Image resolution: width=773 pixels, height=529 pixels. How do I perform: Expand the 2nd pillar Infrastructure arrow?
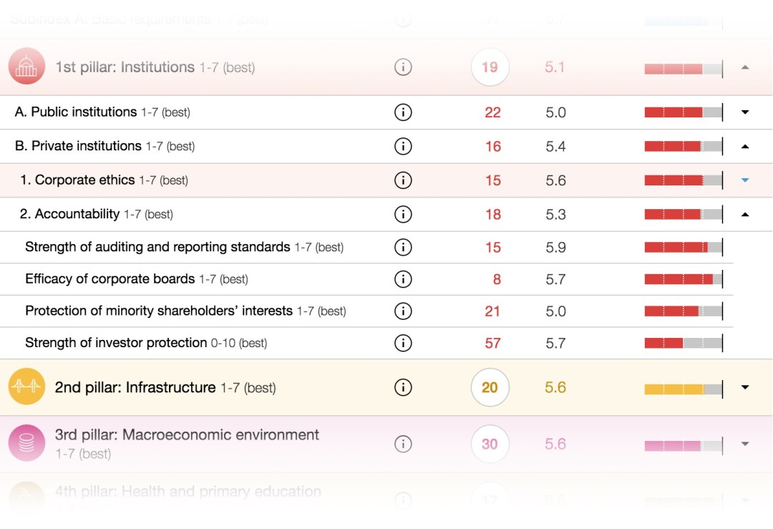point(745,387)
